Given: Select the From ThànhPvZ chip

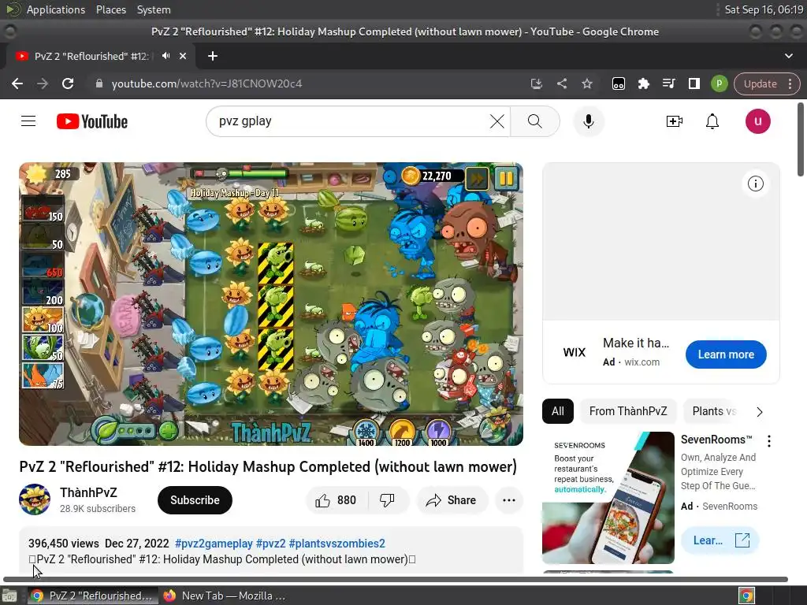Looking at the screenshot, I should coord(628,411).
